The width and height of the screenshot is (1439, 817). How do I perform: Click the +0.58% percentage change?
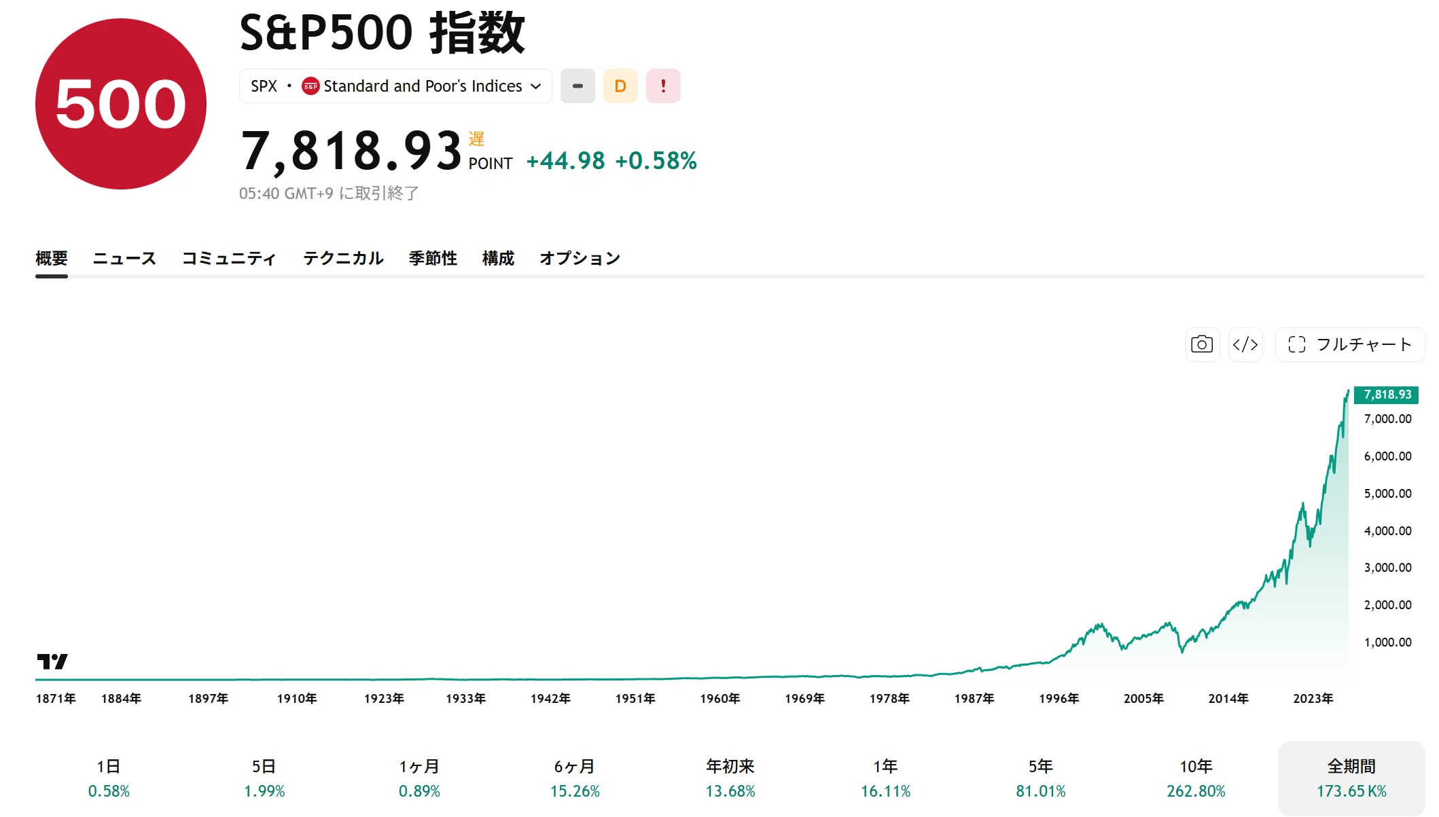[656, 161]
